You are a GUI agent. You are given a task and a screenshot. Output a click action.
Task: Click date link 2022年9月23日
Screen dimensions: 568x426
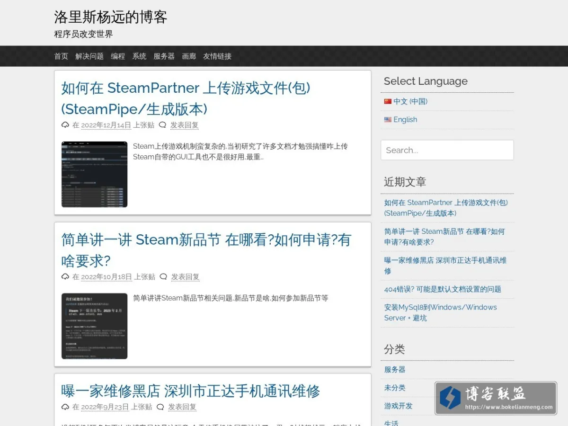pos(105,407)
